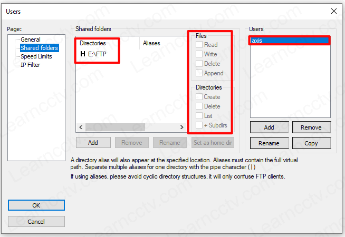345x237 pixels.
Task: Open the General settings page
Action: [x=30, y=39]
